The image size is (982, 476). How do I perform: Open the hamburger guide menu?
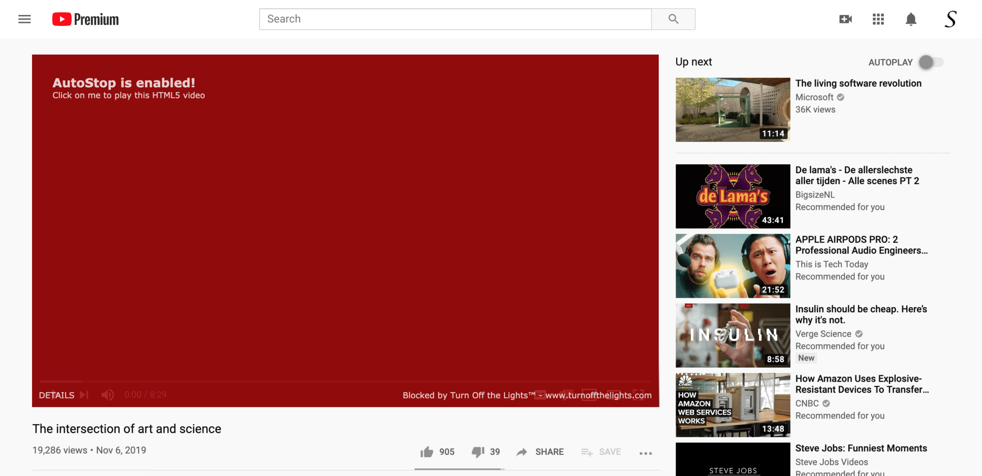tap(24, 19)
